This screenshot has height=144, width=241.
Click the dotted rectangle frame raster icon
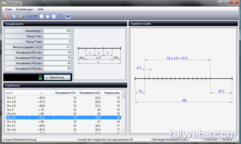point(41,16)
